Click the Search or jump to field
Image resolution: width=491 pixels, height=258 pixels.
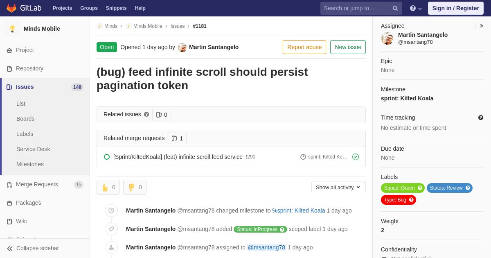[356, 8]
